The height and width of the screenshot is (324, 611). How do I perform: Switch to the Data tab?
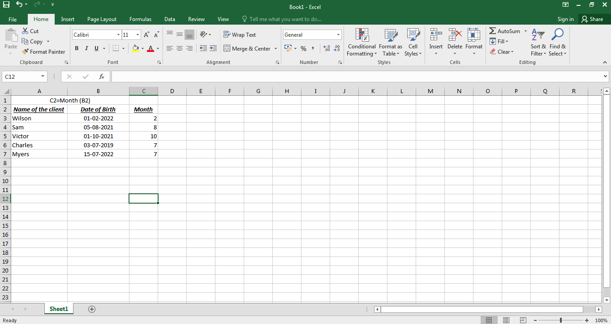click(170, 19)
